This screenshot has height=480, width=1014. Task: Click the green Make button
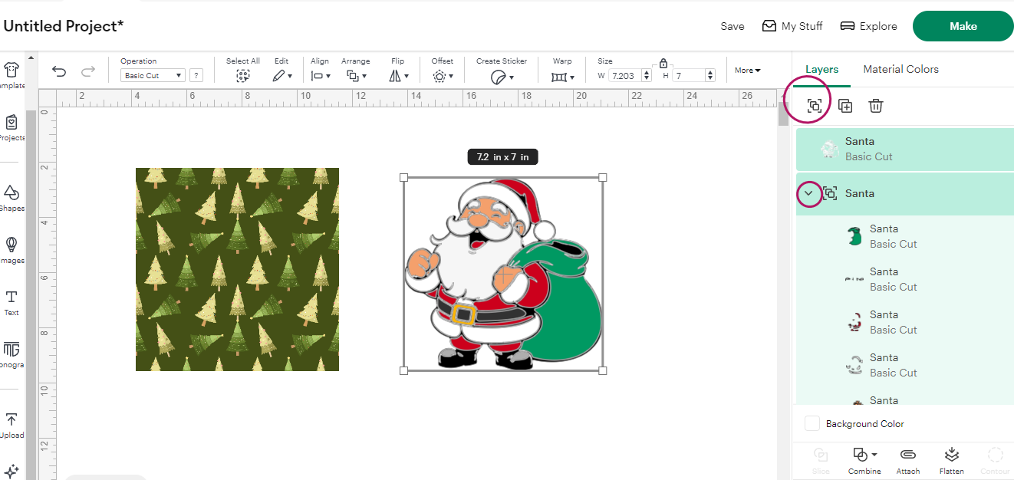click(963, 26)
